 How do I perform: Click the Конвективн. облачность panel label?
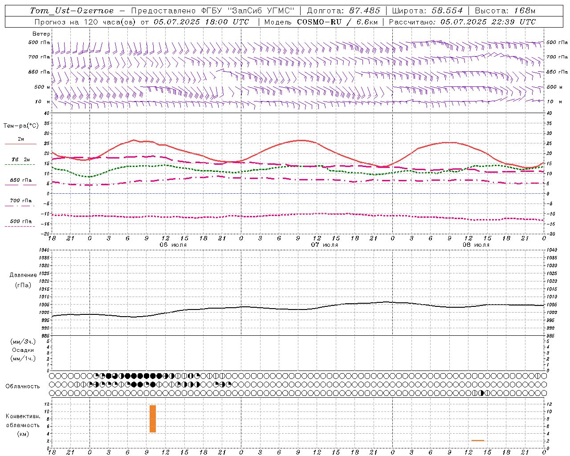click(x=23, y=421)
